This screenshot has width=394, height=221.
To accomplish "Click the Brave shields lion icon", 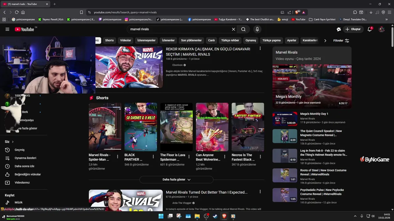I will click(297, 12).
